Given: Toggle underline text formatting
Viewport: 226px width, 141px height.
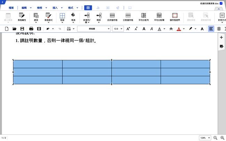Looking at the screenshot, I should click(x=159, y=29).
